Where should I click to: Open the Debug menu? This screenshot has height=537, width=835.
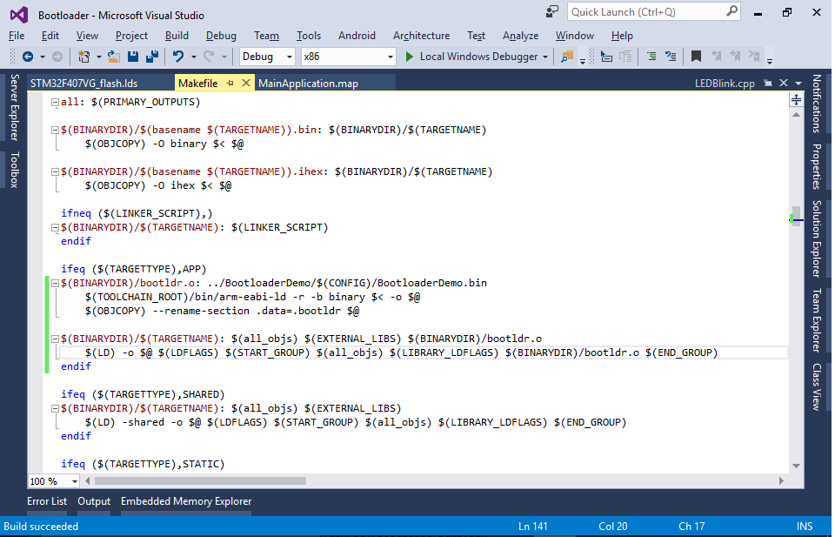(x=221, y=36)
